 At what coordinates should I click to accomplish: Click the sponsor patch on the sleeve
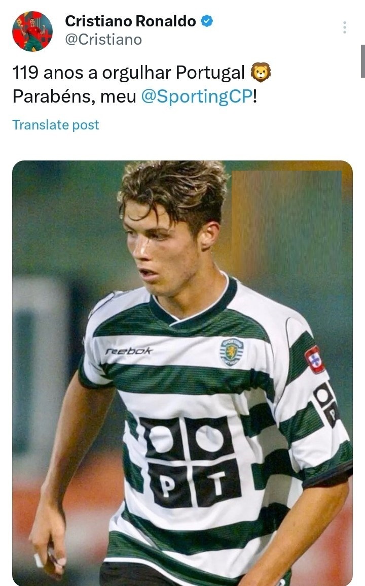(x=327, y=403)
